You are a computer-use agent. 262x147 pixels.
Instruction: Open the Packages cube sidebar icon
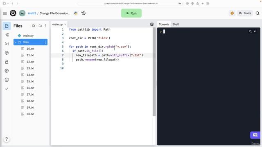point(7,53)
